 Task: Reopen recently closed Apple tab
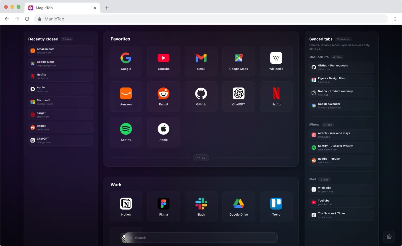(x=61, y=89)
